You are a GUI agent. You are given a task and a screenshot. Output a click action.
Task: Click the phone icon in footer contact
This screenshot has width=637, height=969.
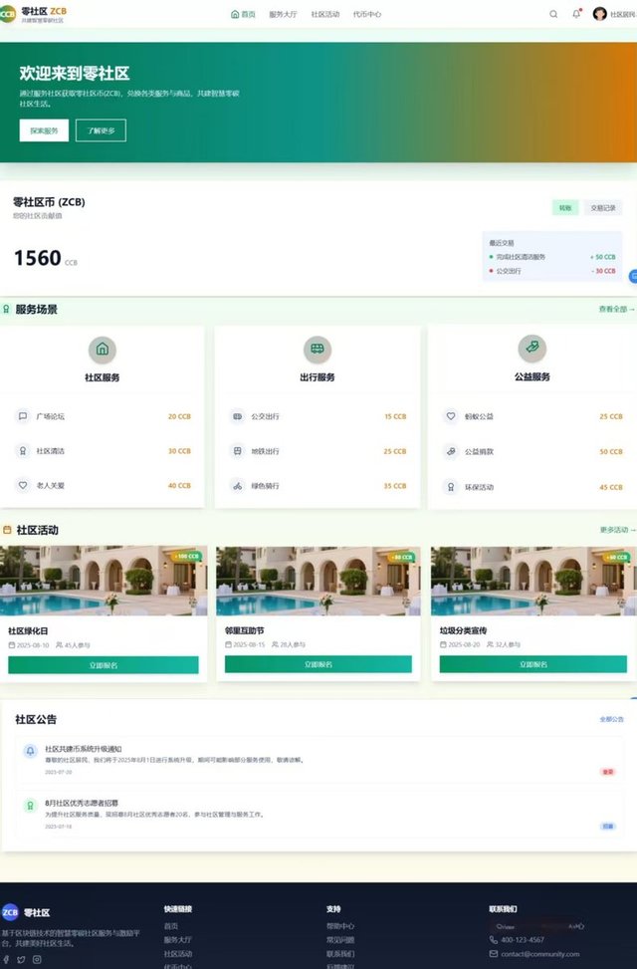click(494, 939)
